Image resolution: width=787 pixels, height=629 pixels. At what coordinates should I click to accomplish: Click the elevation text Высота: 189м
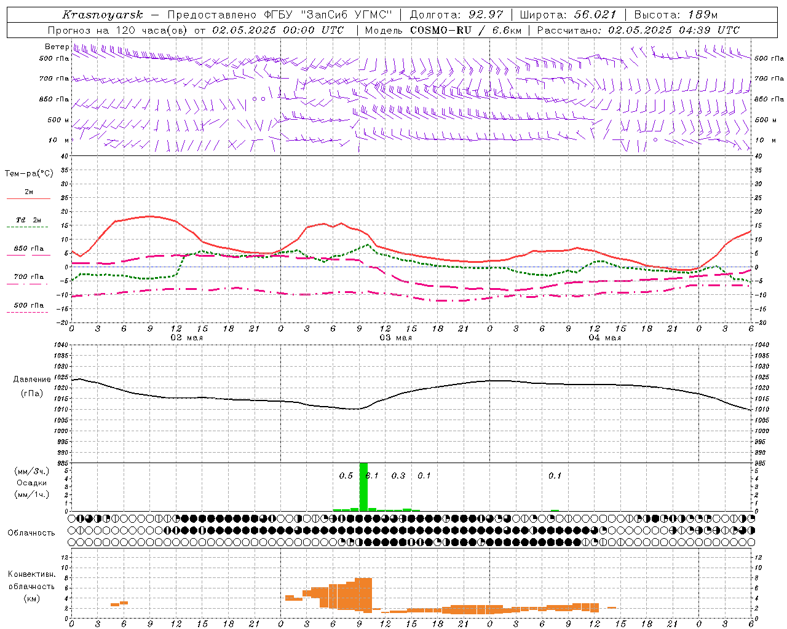[675, 15]
